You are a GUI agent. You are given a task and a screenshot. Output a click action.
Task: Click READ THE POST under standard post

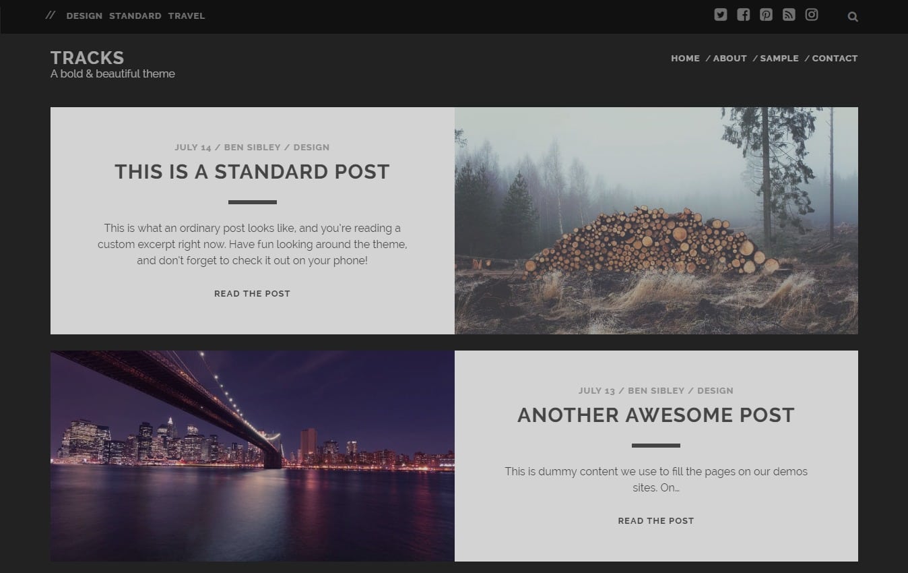(252, 293)
